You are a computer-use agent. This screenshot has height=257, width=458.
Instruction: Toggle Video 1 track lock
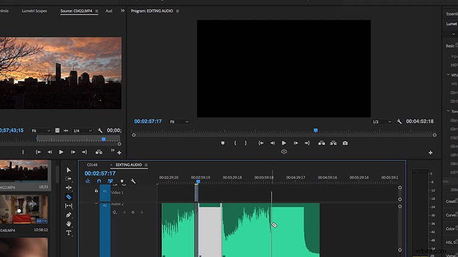pyautogui.click(x=96, y=190)
